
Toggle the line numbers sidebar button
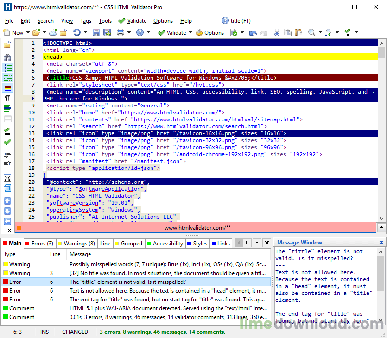coord(7,68)
